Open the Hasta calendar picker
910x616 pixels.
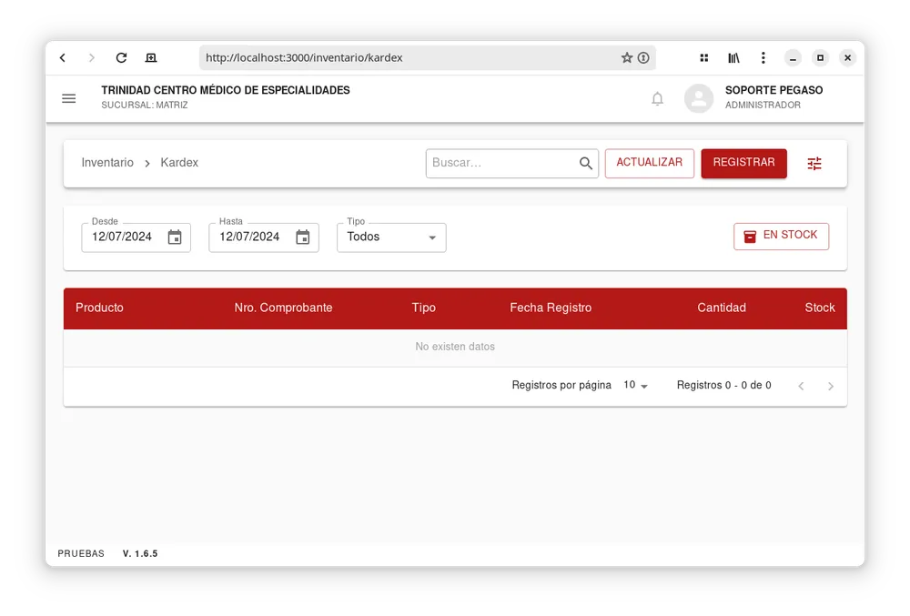[x=303, y=237]
